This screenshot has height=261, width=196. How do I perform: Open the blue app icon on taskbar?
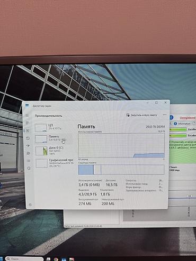(x=64, y=259)
